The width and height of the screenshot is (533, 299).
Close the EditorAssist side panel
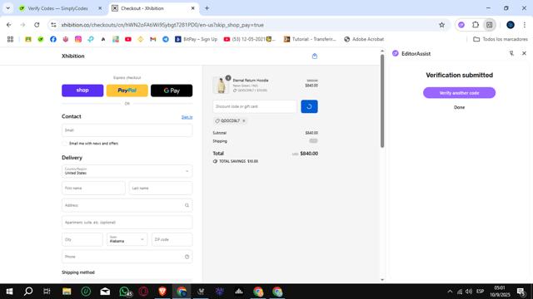coord(524,53)
